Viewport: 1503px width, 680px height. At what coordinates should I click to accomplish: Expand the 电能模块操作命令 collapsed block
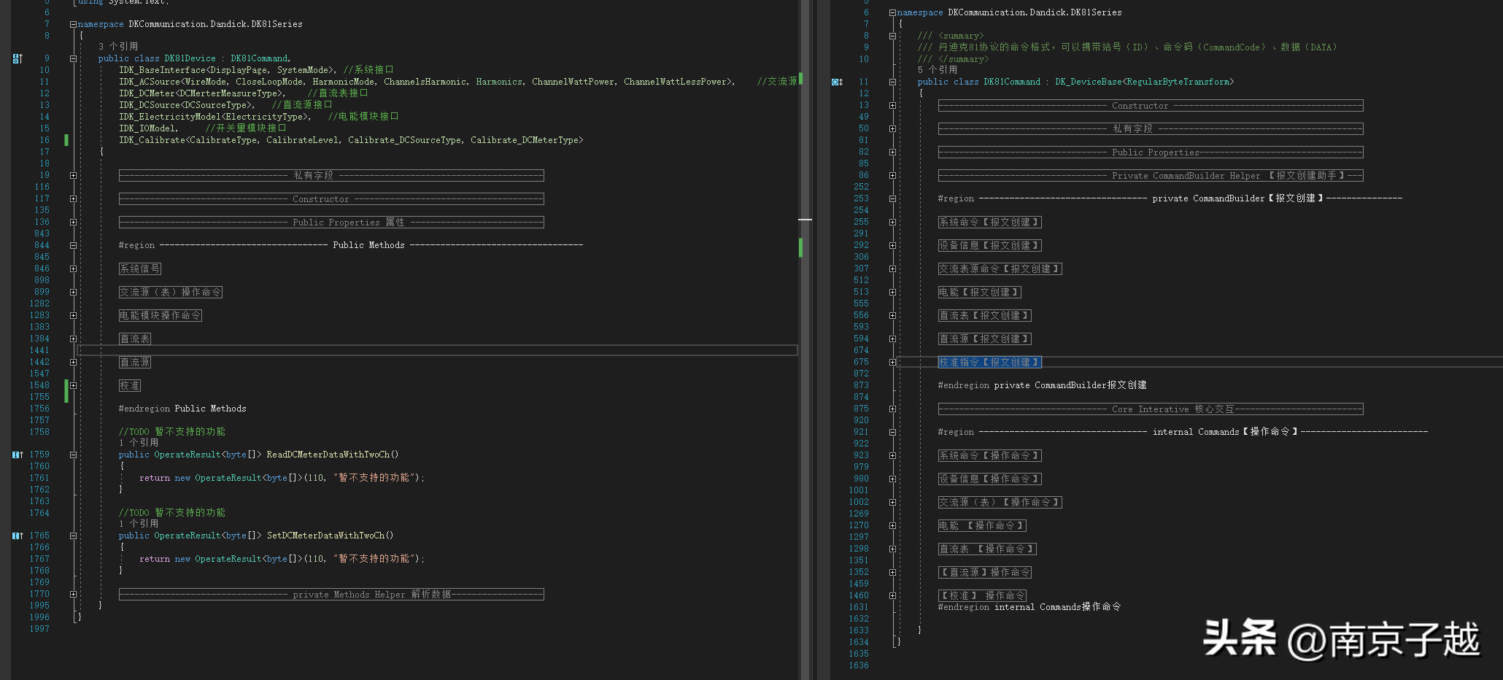pos(73,315)
